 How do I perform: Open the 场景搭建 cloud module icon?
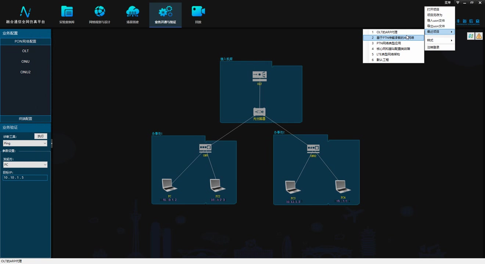pos(133,12)
